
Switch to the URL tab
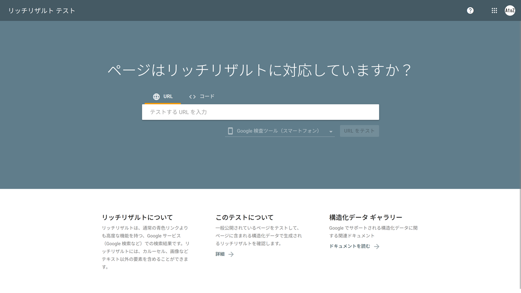click(x=163, y=96)
